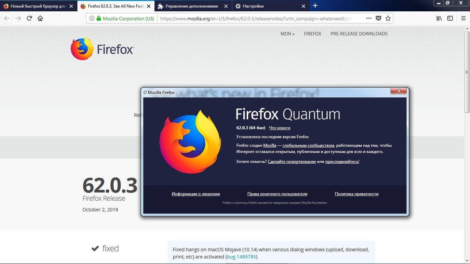Open 'Информация о лицензии' link
This screenshot has width=470, height=264.
(196, 194)
